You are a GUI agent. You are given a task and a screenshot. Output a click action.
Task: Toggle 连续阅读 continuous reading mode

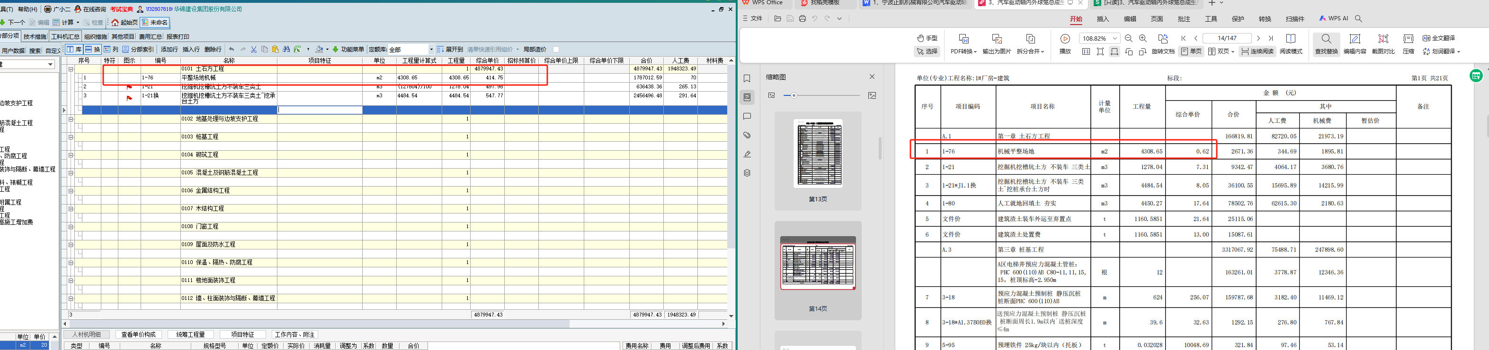1257,51
